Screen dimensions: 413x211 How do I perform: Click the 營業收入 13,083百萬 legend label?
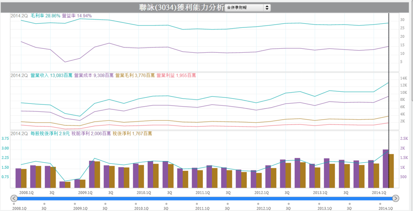coord(51,76)
